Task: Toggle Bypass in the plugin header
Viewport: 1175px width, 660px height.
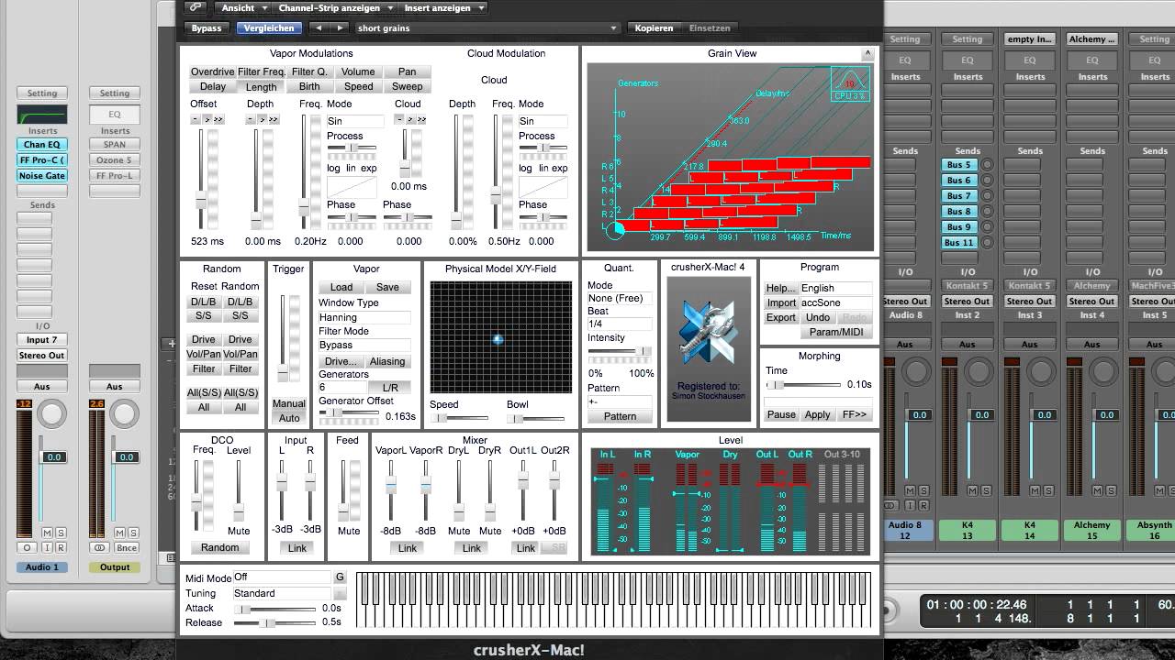Action: point(207,27)
